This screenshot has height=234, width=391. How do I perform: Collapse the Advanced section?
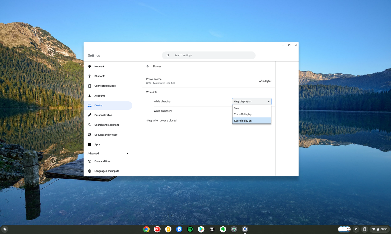[x=127, y=153]
